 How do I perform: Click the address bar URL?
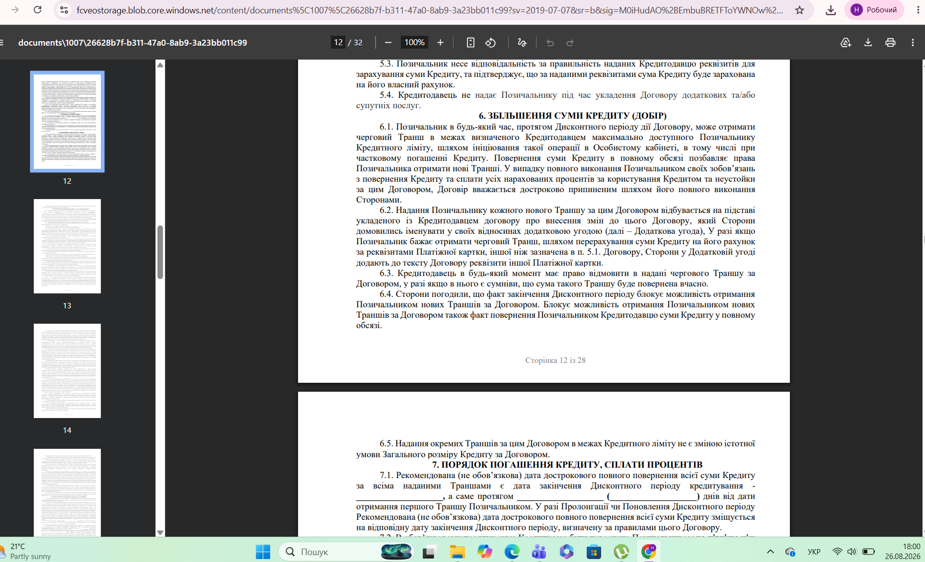pyautogui.click(x=430, y=10)
